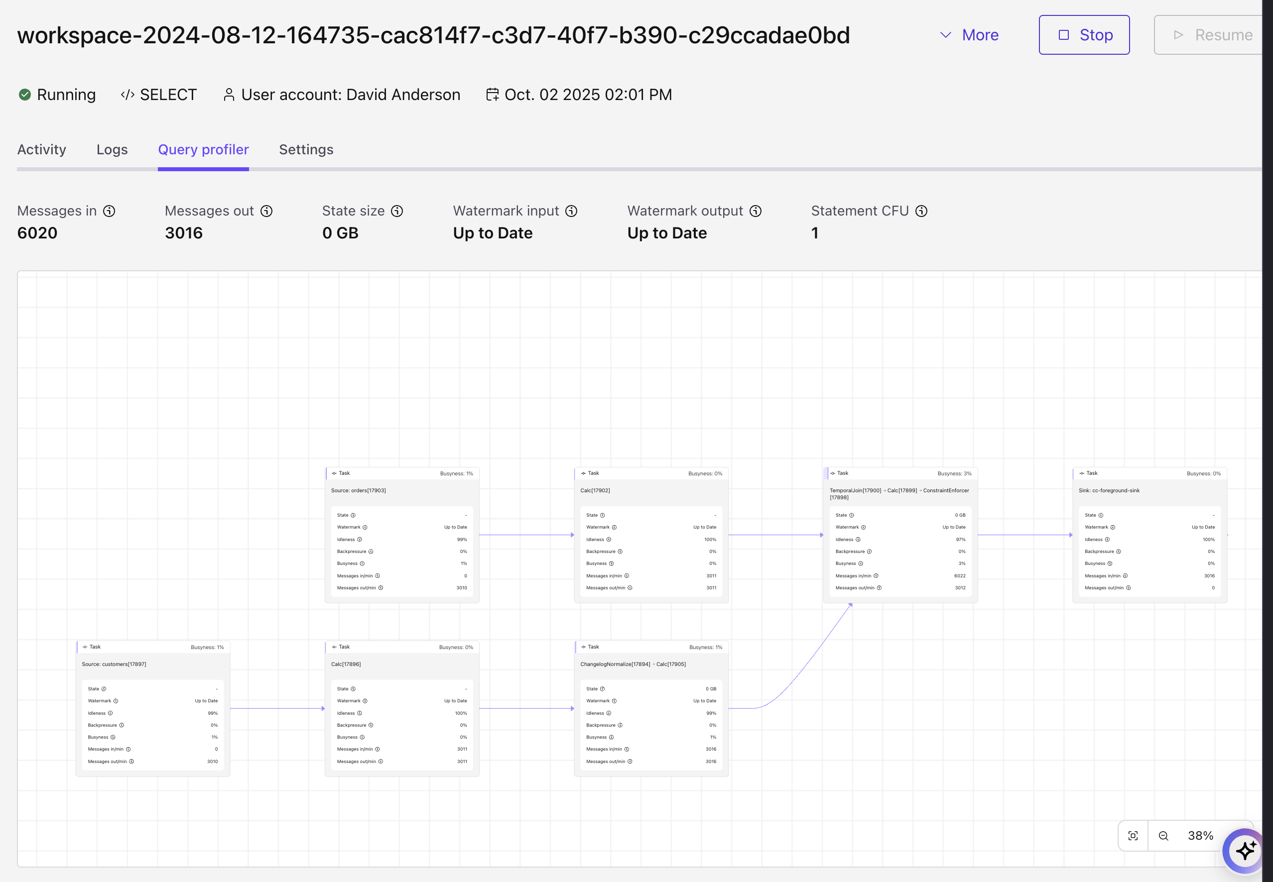The height and width of the screenshot is (882, 1273).
Task: Go to the Settings tab
Action: point(306,150)
